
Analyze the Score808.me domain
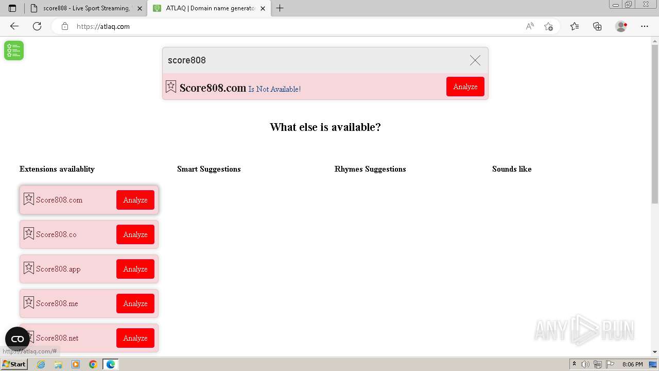pyautogui.click(x=135, y=303)
